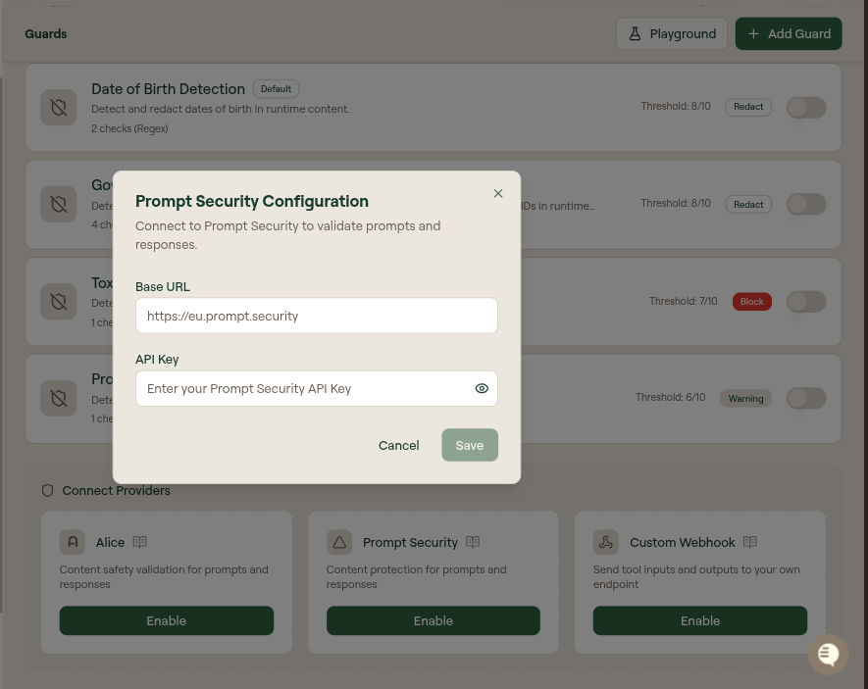
Task: Click the Threshold: 6/10 text
Action: pos(671,398)
